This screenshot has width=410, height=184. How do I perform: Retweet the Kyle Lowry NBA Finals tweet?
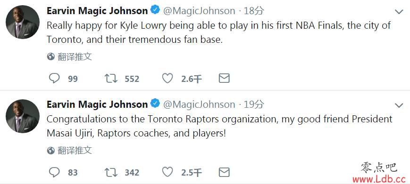tap(111, 78)
